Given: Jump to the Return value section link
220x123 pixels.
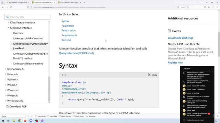Looking at the screenshot, I should [69, 30].
